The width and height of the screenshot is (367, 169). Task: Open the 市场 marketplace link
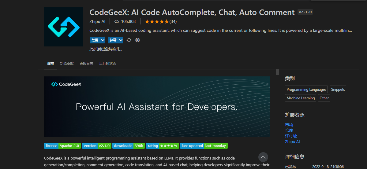[289, 125]
